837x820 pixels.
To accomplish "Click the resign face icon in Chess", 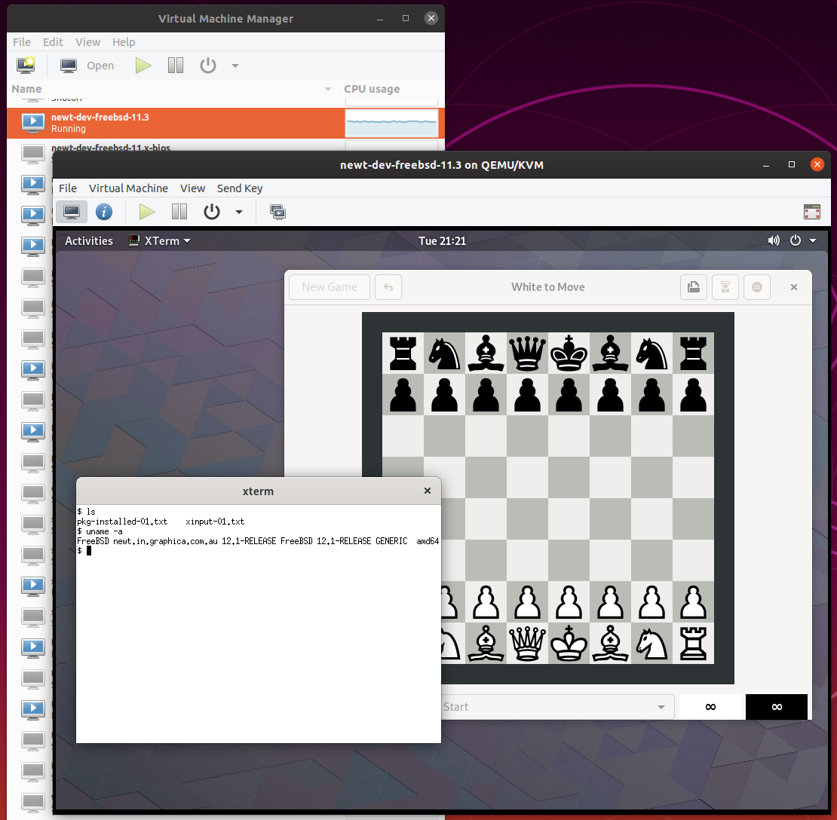I will [x=756, y=287].
